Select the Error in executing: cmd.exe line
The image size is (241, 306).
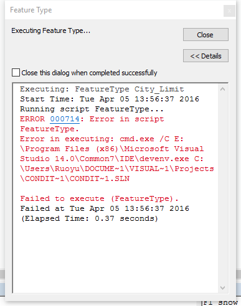tap(102, 139)
